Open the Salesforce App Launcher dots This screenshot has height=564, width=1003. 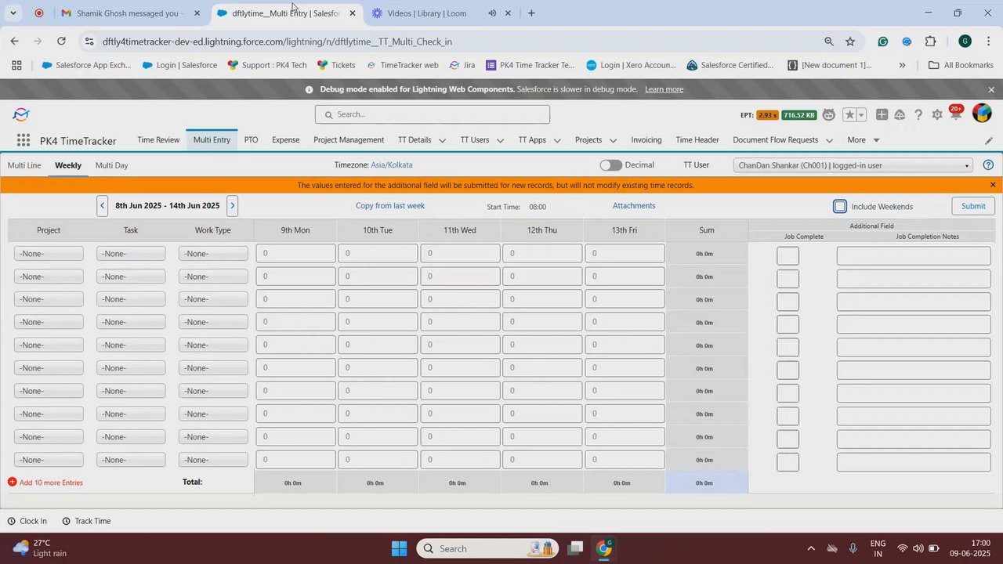[x=24, y=140]
